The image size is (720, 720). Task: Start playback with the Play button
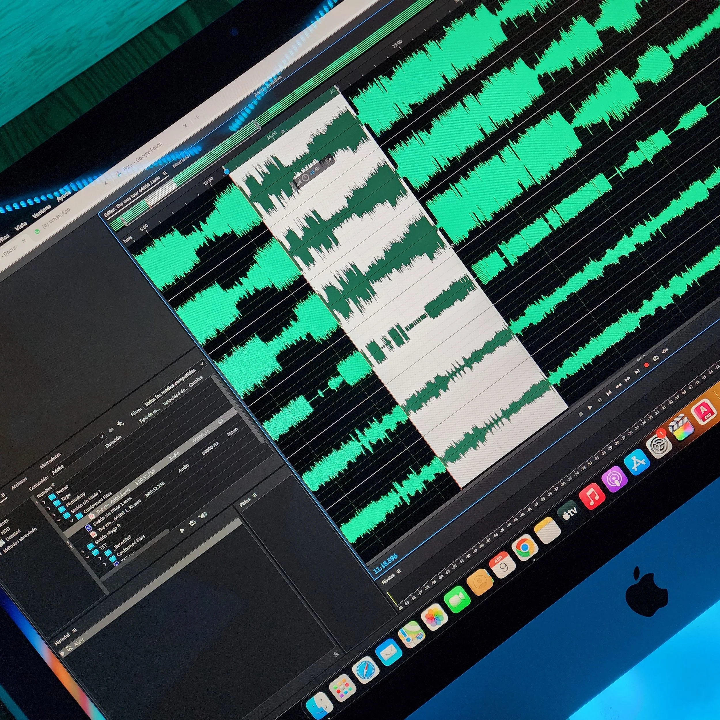[590, 408]
